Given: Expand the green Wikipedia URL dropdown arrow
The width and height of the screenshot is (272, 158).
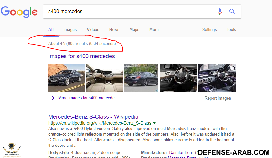Looking at the screenshot, I should (154, 123).
